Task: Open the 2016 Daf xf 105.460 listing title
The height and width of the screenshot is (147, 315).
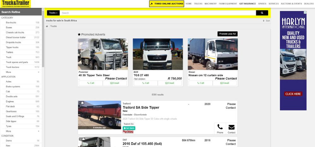Action: point(142,144)
